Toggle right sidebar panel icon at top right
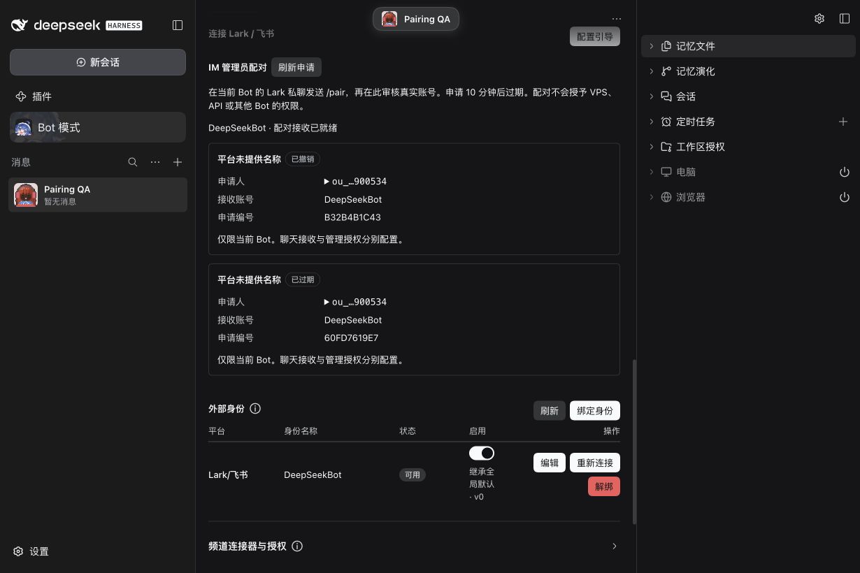 tap(845, 19)
